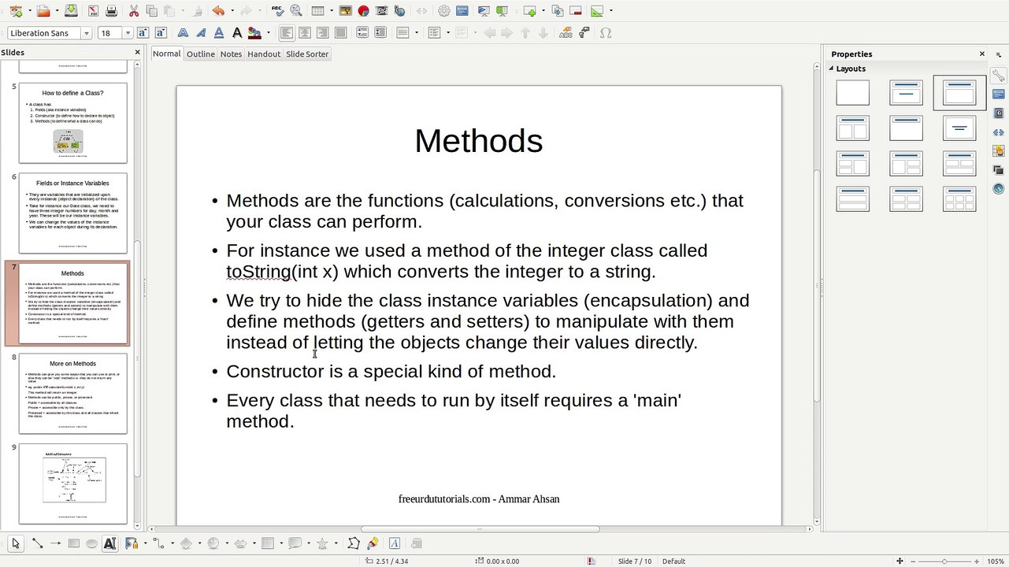Delete the current slide icon

(x=576, y=11)
